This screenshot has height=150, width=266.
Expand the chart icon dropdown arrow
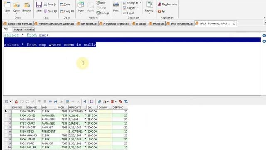[108, 102]
